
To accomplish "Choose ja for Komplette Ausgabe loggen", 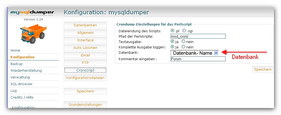I will [173, 47].
